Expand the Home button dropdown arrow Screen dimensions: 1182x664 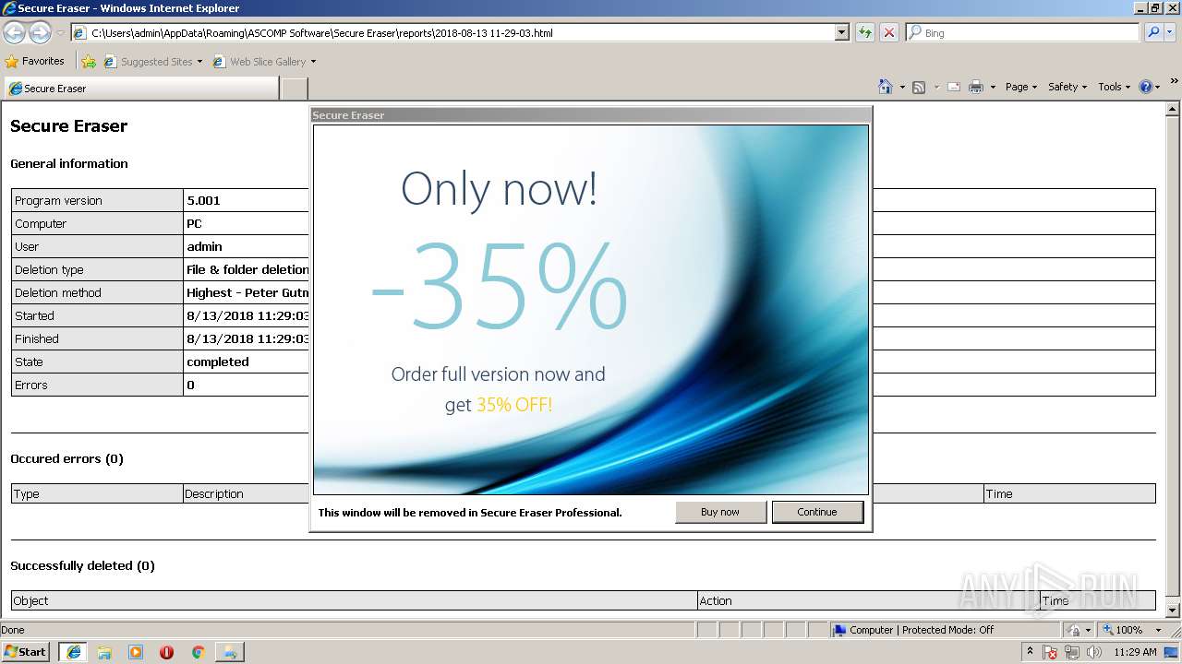901,87
